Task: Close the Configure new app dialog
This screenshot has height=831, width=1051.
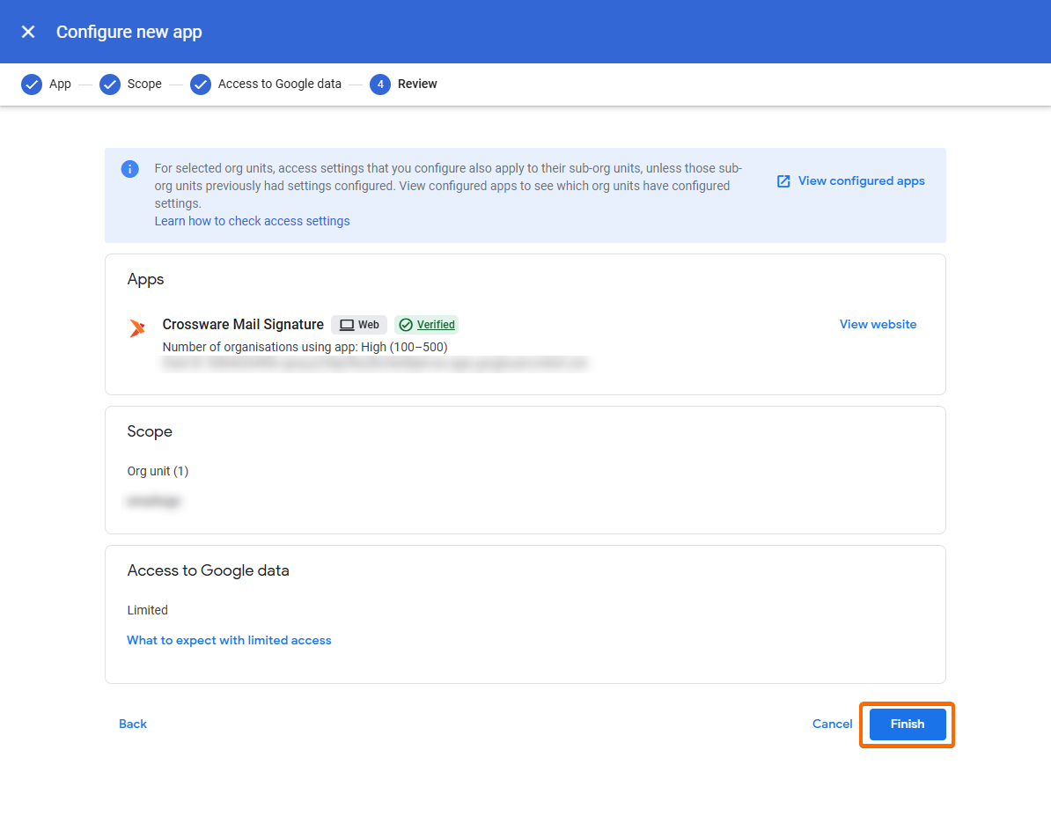Action: tap(28, 32)
